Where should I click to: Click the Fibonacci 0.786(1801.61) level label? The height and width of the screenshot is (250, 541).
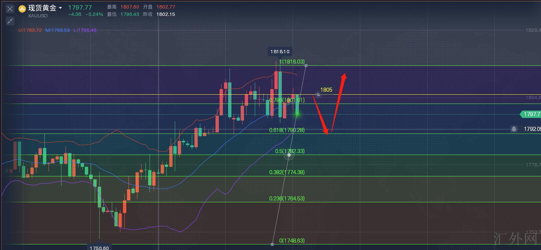[287, 100]
